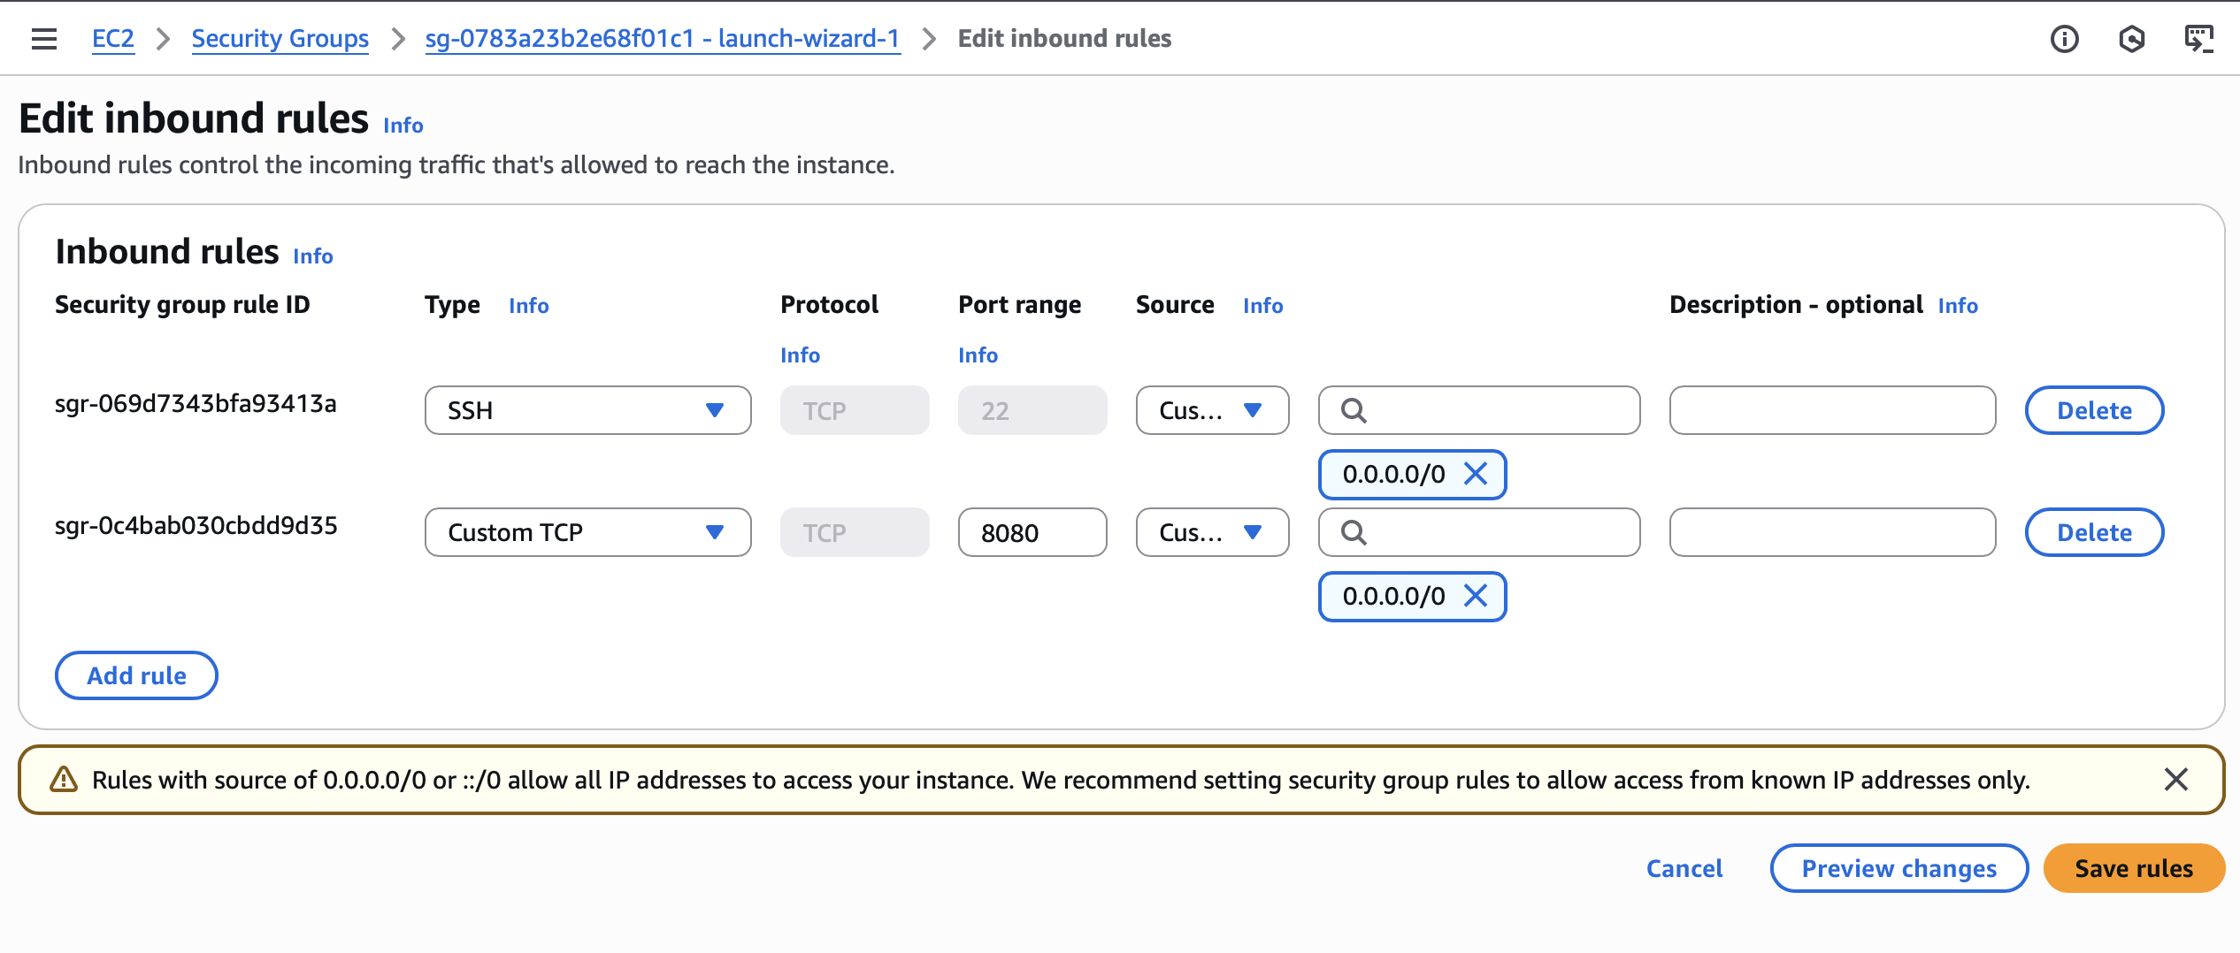Viewport: 2240px width, 953px height.
Task: Navigate to Security Groups breadcrumb
Action: coord(280,39)
